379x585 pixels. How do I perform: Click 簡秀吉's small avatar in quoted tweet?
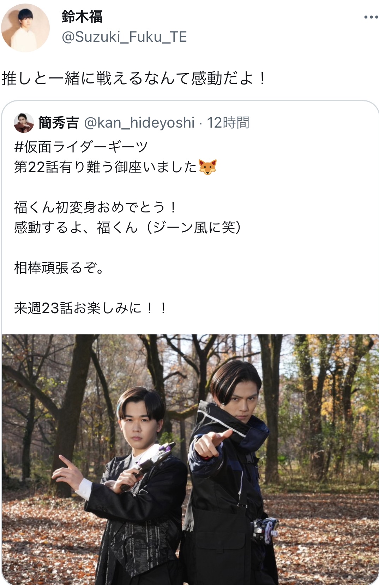[24, 123]
